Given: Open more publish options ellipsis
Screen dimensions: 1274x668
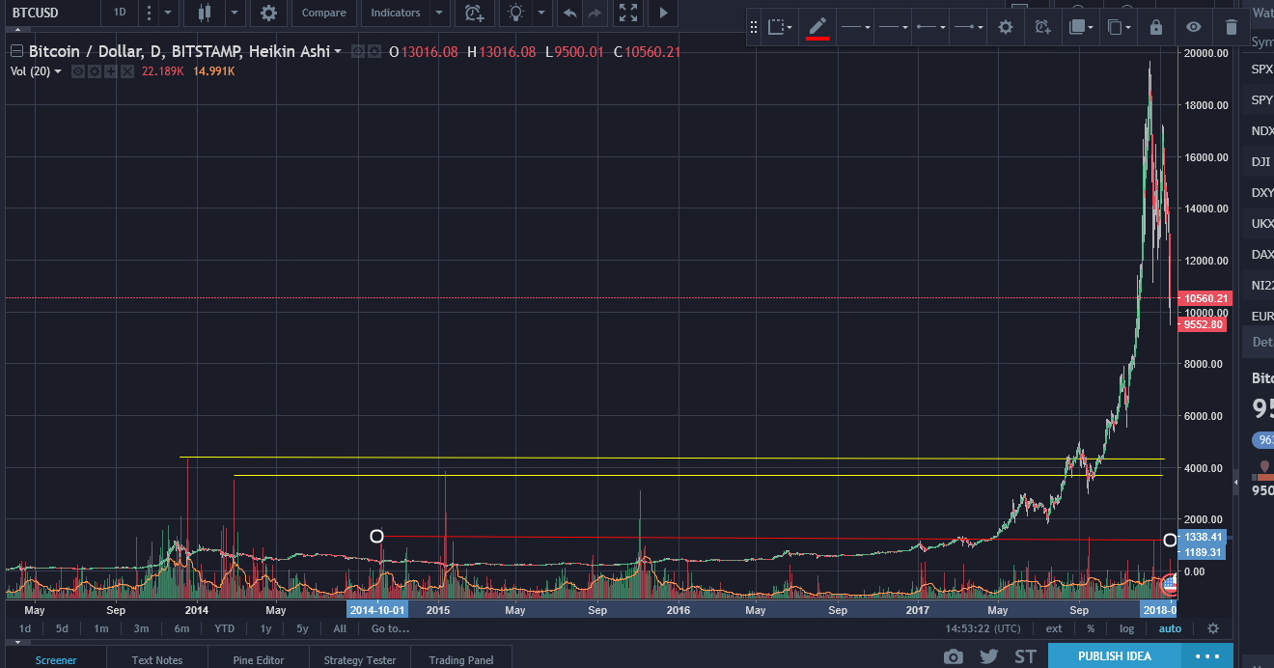Looking at the screenshot, I should [x=1207, y=656].
